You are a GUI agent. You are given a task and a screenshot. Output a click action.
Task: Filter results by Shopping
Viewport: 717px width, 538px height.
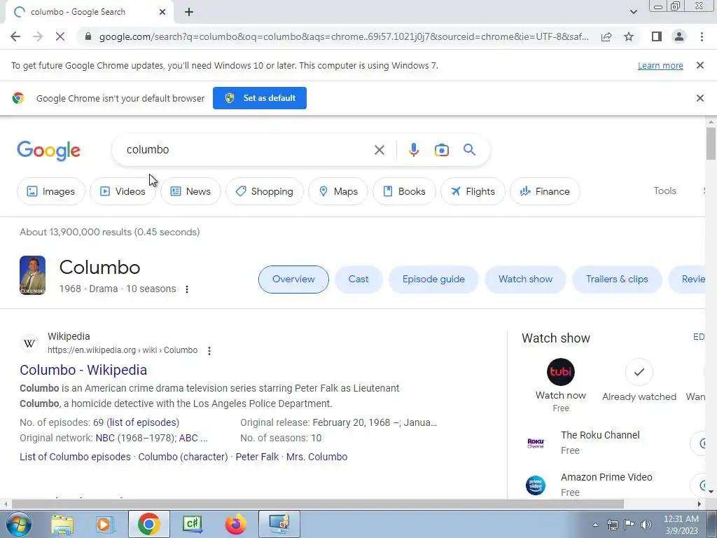point(264,191)
